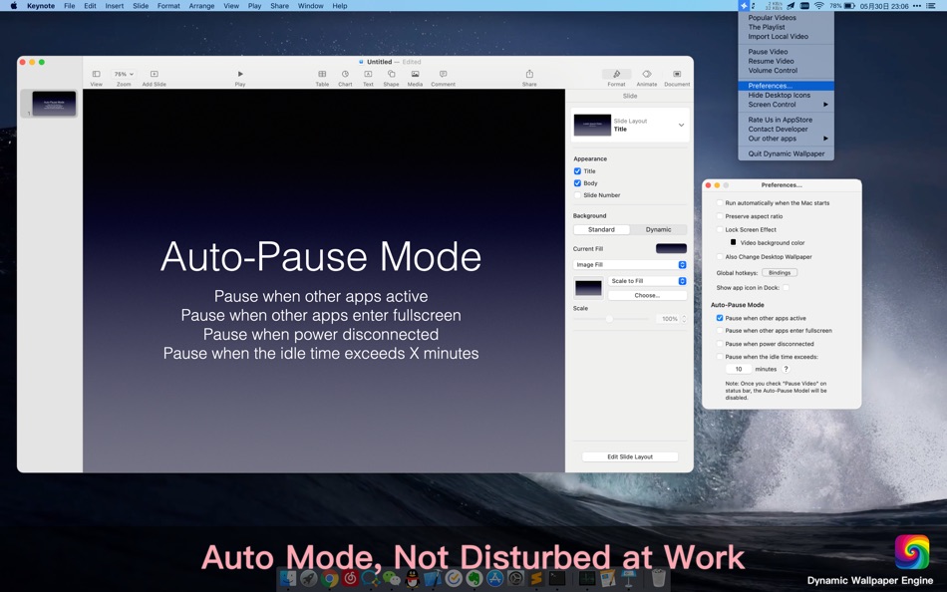The height and width of the screenshot is (592, 947).
Task: Click the Edit Slide Layout button
Action: pos(628,455)
